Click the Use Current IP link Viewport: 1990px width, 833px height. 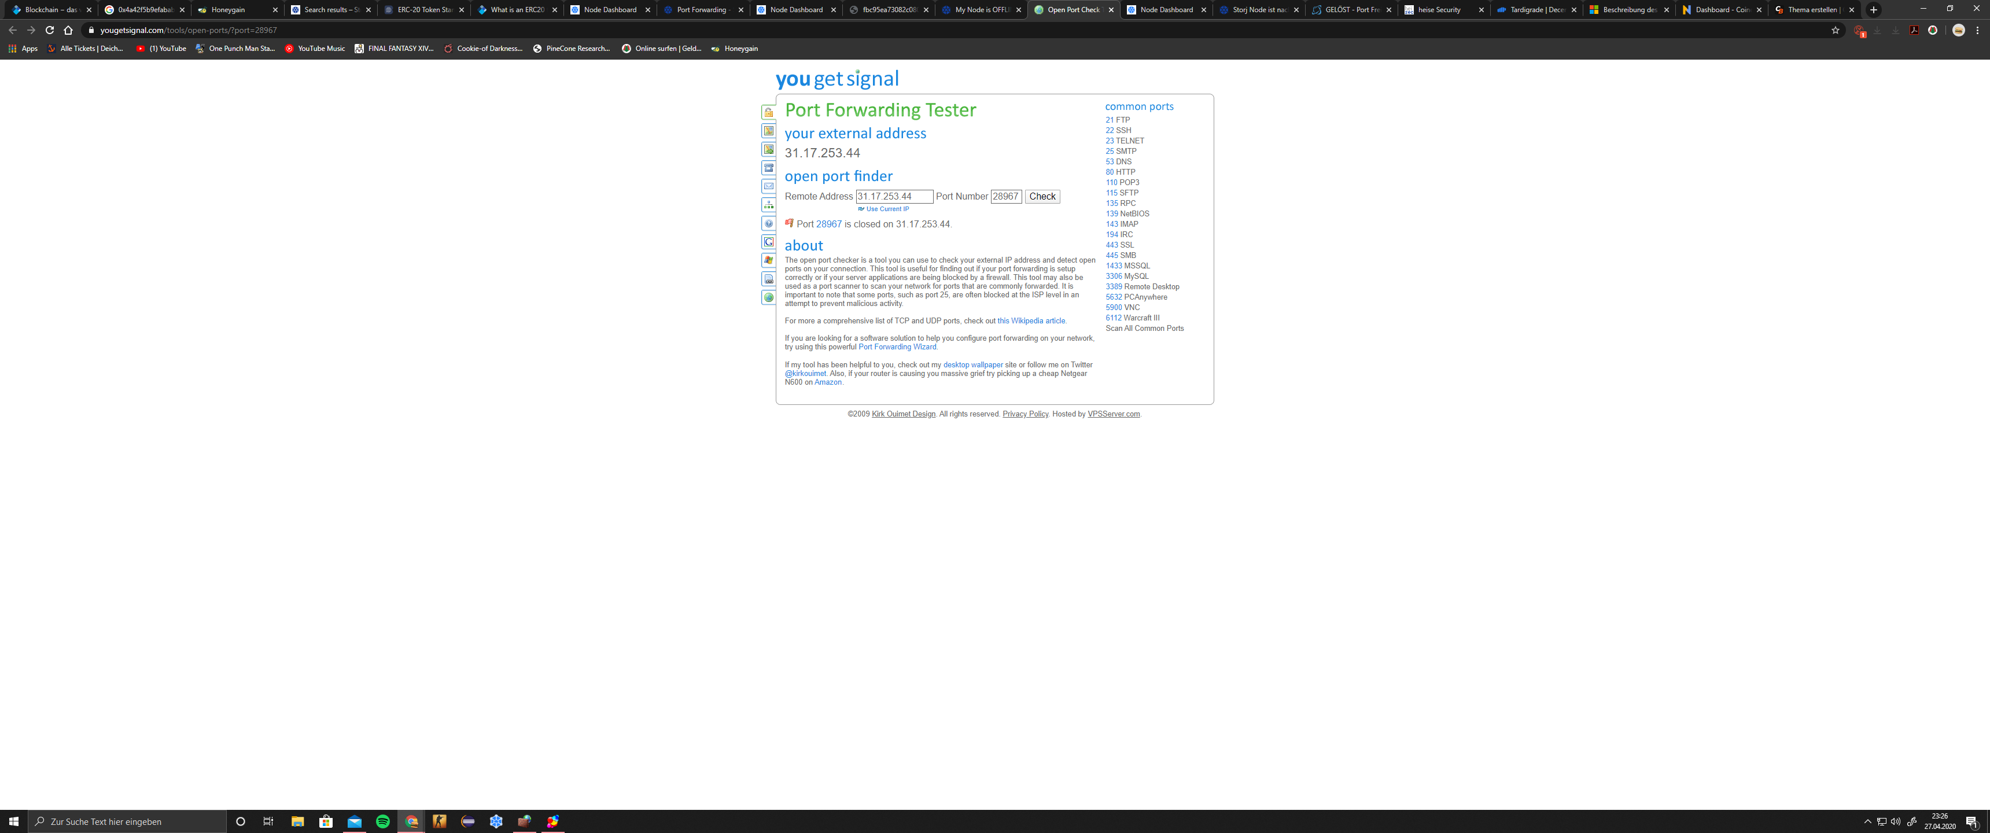click(x=887, y=209)
